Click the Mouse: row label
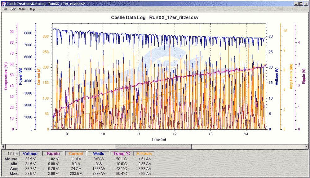Image resolution: width=310 pixels, height=178 pixels. (11, 159)
